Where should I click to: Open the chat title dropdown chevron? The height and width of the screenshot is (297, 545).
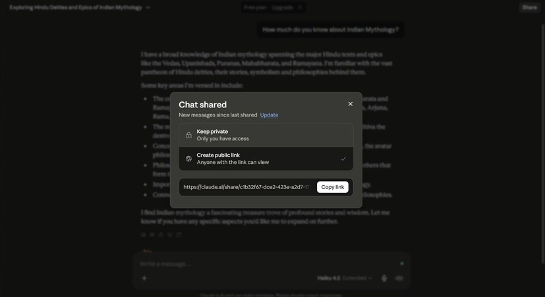pyautogui.click(x=148, y=8)
